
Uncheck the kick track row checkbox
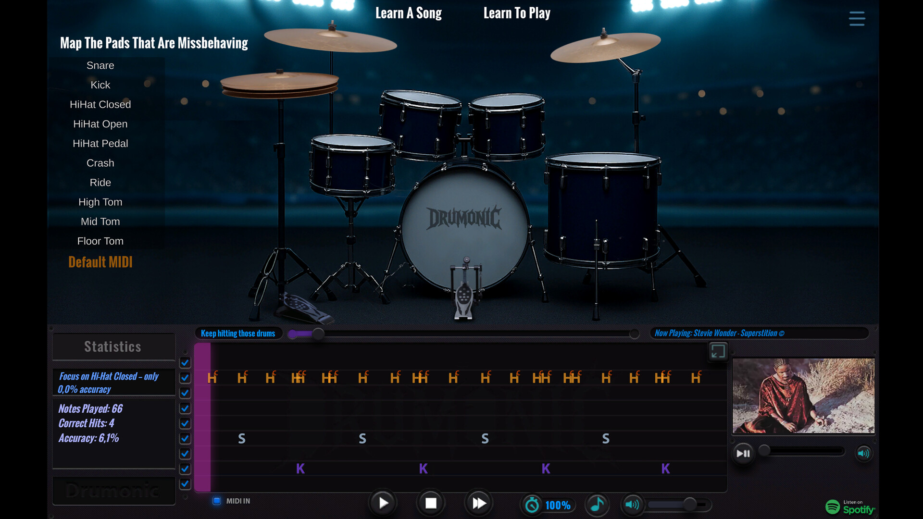click(185, 469)
